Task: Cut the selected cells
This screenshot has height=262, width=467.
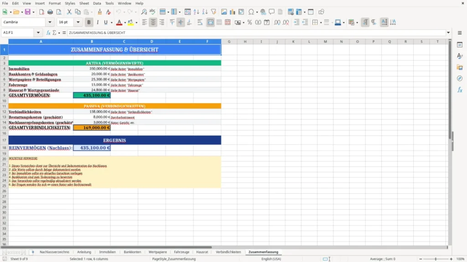Action: [x=69, y=12]
